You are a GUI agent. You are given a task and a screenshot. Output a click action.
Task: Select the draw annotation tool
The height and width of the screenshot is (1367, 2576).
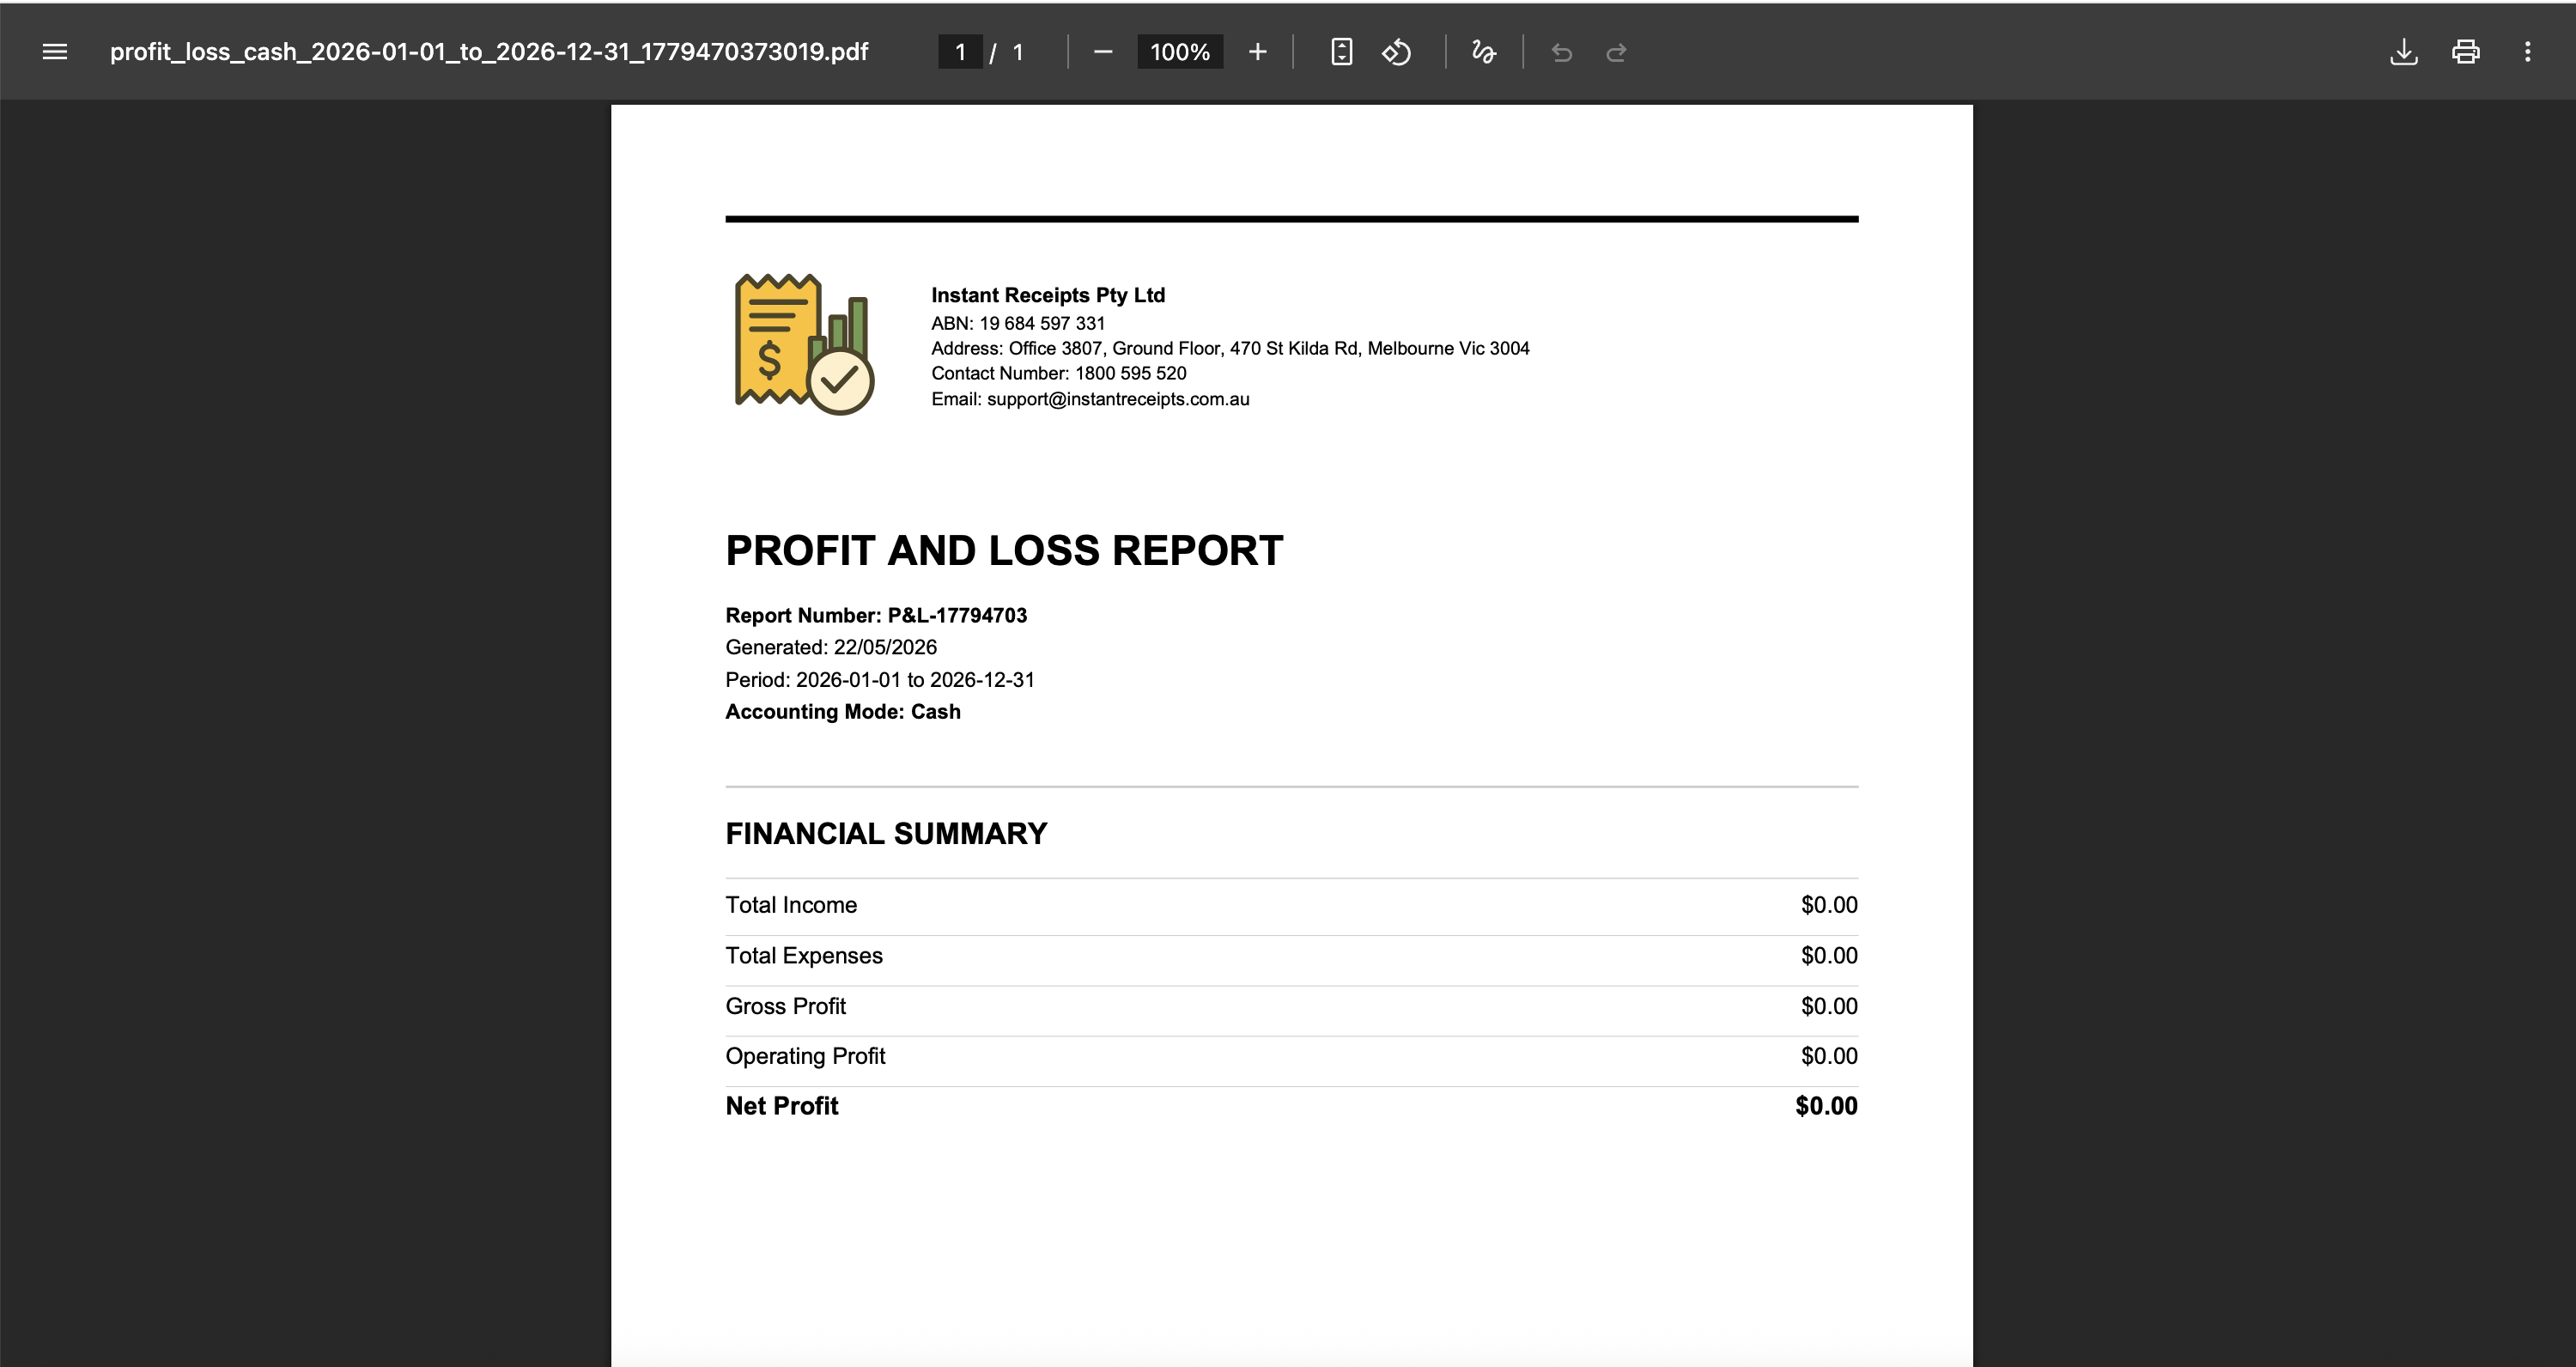pyautogui.click(x=1484, y=52)
